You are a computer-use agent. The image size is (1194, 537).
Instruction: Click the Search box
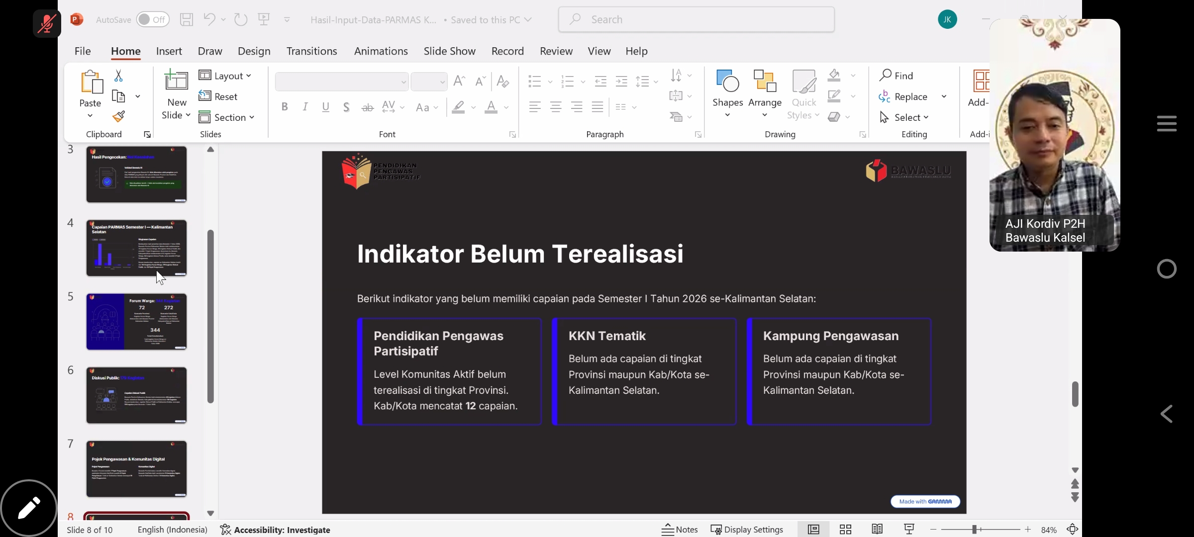(696, 19)
